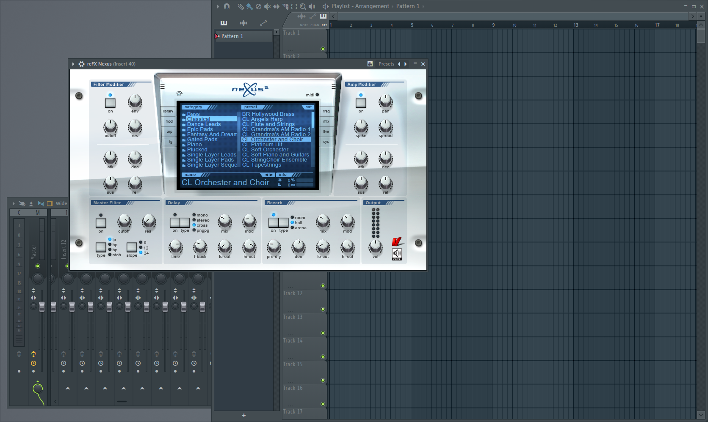Toggle the Delay on button
708x422 pixels.
point(175,222)
